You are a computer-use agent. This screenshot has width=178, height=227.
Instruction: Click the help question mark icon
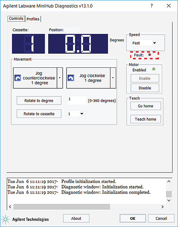pos(152,6)
